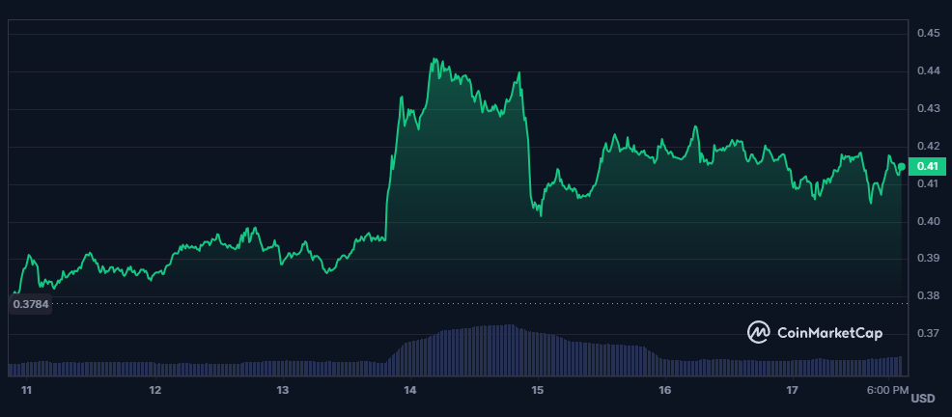Click the CoinMarketCap watermark text
This screenshot has height=417, width=952.
click(x=830, y=333)
